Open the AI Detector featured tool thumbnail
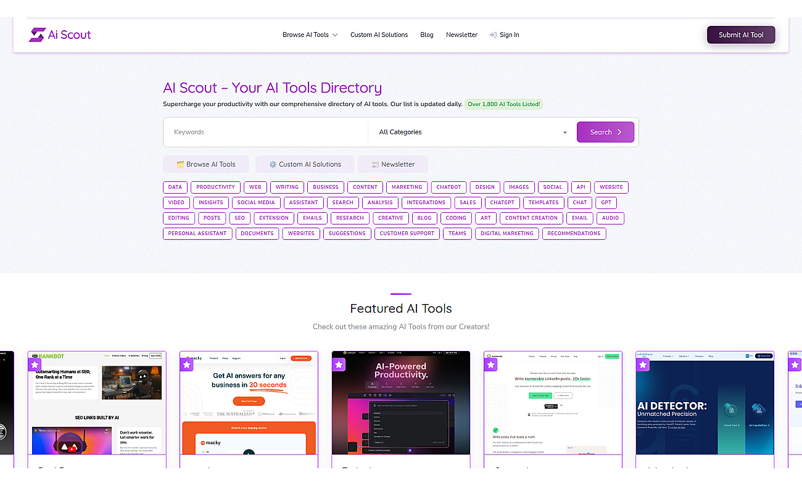 [705, 403]
